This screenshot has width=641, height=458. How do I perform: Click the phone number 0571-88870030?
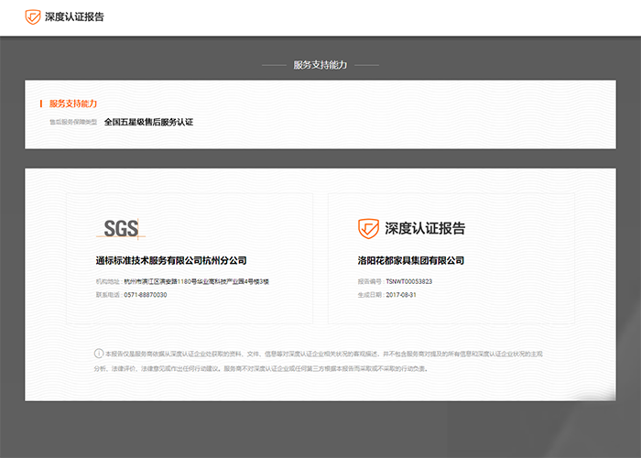pos(145,295)
